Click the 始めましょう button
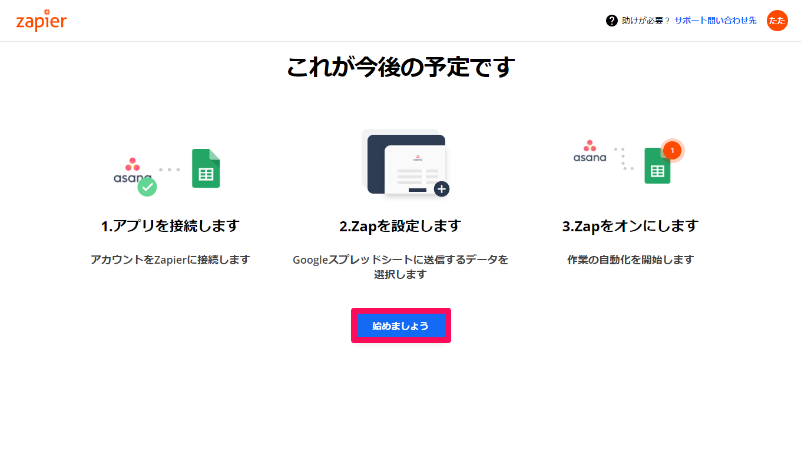Screen dimensions: 801x452 pos(400,325)
